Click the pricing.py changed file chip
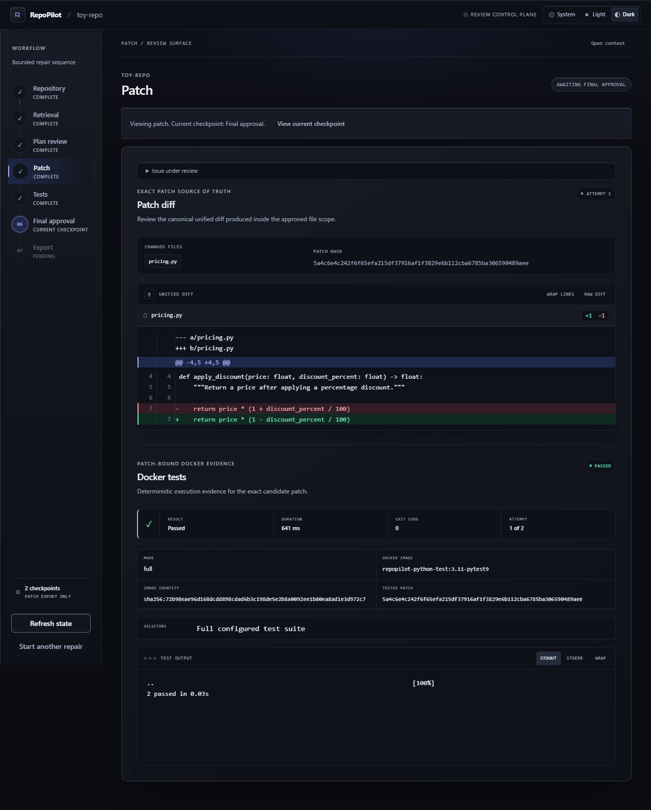This screenshot has height=810, width=651. pyautogui.click(x=162, y=261)
